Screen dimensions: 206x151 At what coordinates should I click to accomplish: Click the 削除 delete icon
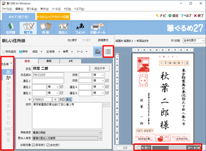tap(51, 52)
